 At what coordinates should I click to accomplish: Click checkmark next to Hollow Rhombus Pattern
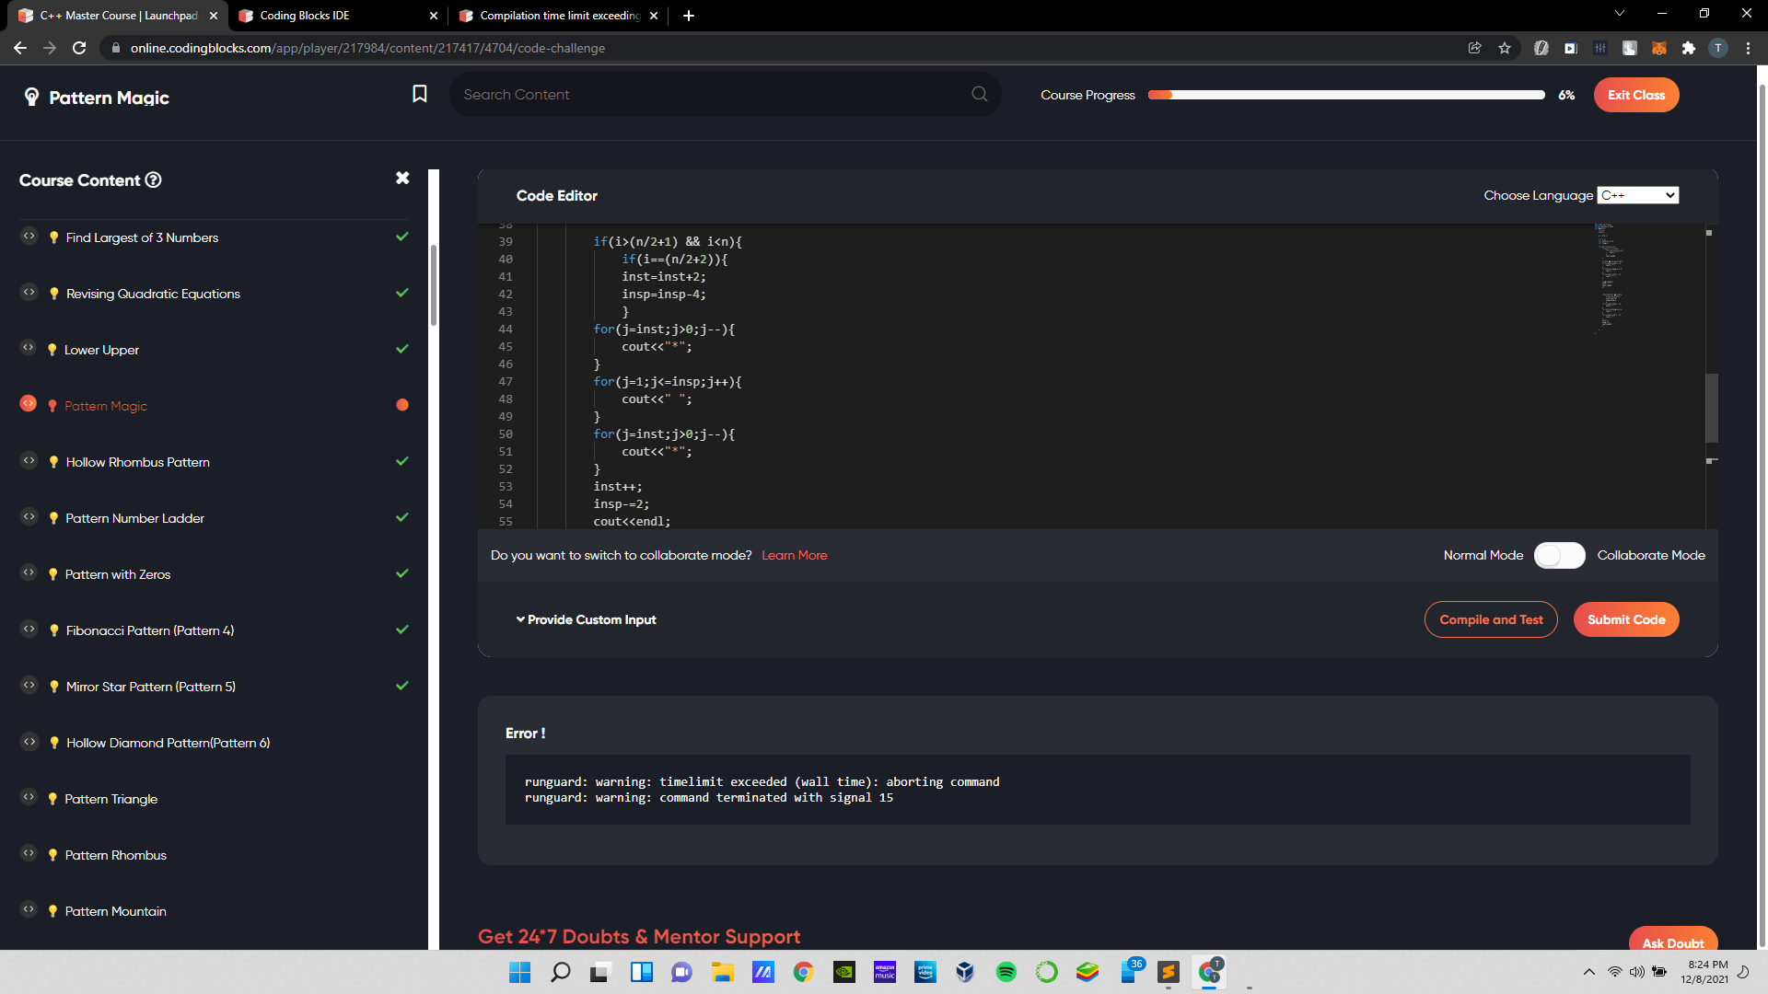pyautogui.click(x=402, y=461)
